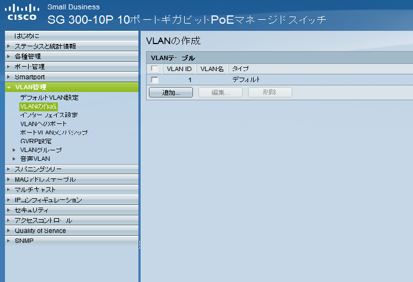This screenshot has height=282, width=413.
Task: Click the VLANテーブル table title
Action: [x=173, y=58]
